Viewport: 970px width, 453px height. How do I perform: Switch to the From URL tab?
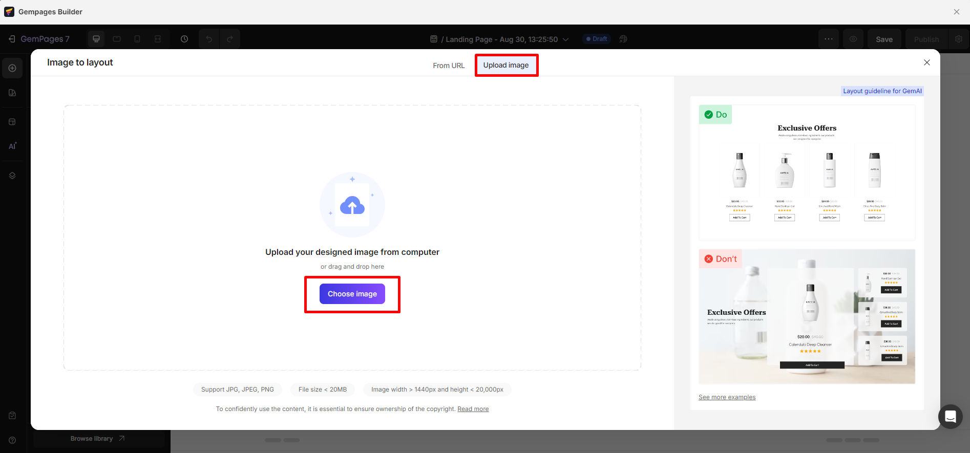click(449, 66)
